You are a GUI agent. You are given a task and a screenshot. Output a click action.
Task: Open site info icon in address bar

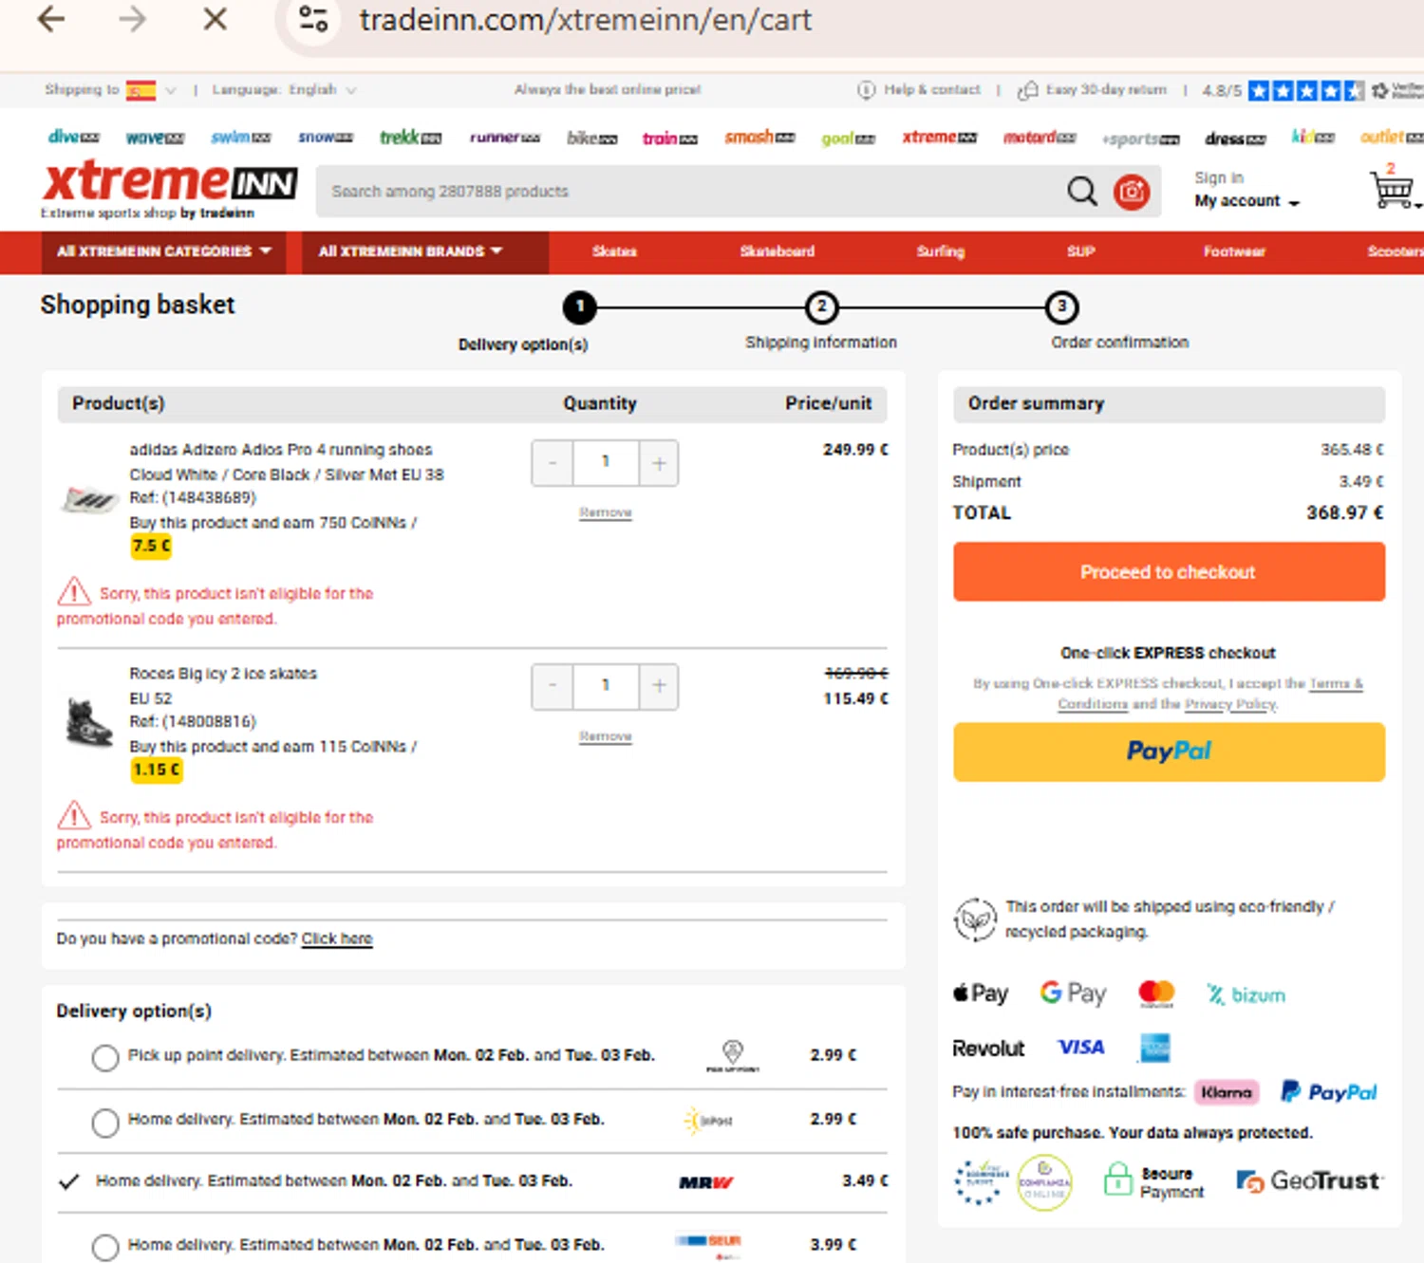tap(313, 19)
